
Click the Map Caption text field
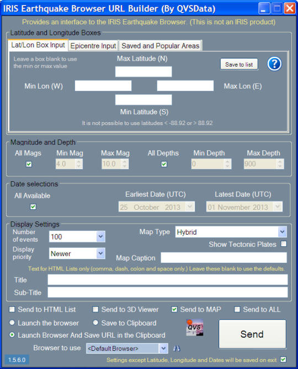coord(223,258)
